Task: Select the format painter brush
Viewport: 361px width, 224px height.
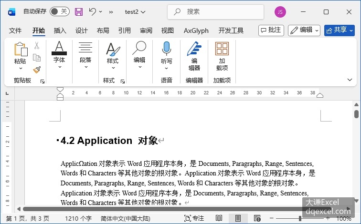Action: (x=37, y=70)
